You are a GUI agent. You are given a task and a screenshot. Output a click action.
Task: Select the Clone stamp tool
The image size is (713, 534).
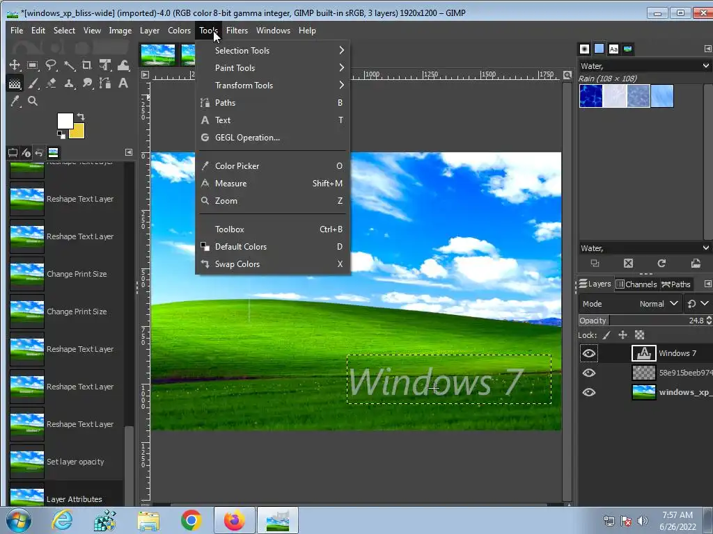(x=69, y=83)
